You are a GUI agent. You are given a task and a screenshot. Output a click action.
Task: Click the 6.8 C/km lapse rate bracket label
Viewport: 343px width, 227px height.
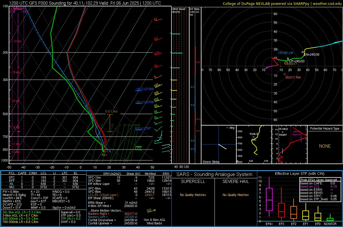[x=111, y=111]
